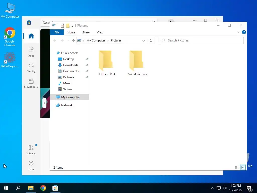Viewport: 257px width, 193px height.
Task: Open My Computer desktop shortcut
Action: pos(10,11)
